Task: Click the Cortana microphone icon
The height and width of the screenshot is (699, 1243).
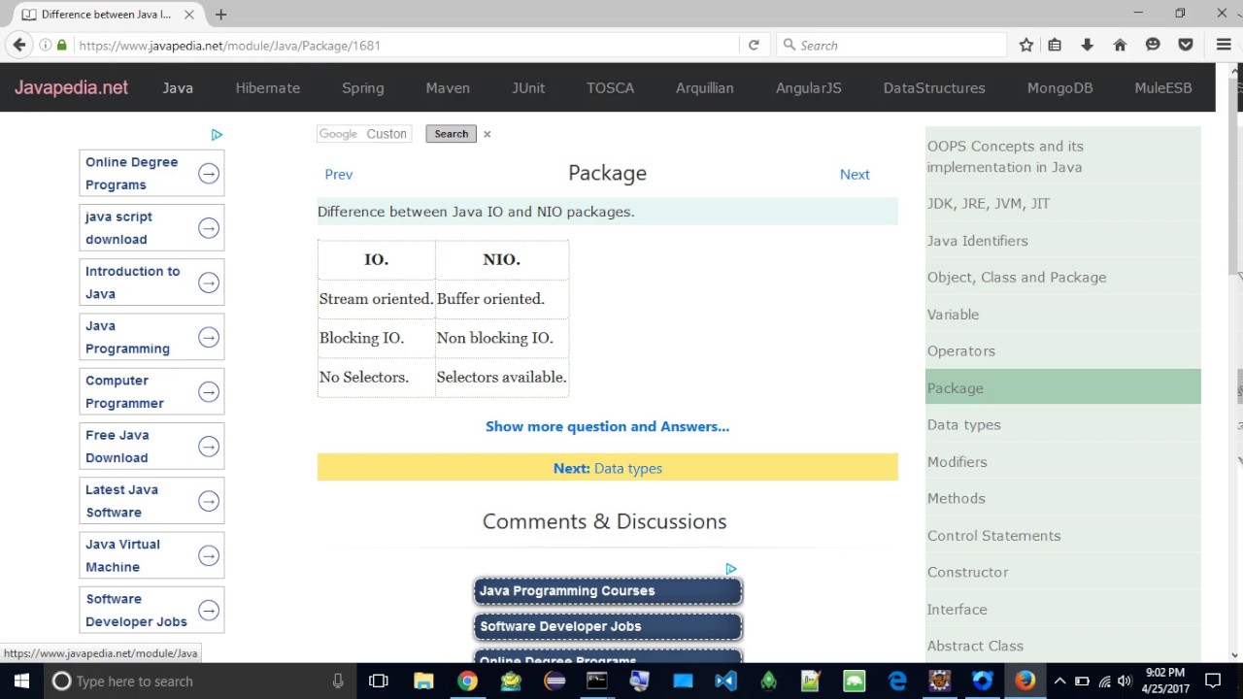Action: 338,682
